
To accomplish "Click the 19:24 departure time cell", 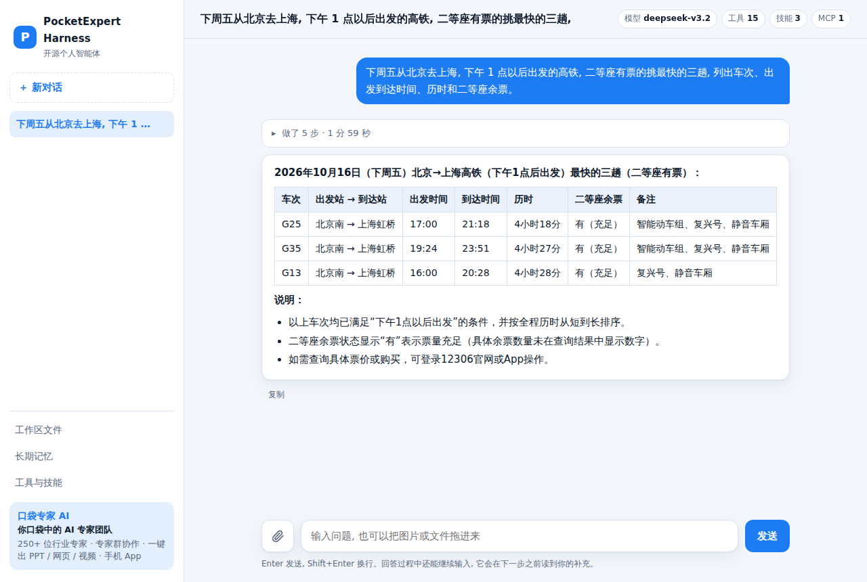I will pos(429,248).
